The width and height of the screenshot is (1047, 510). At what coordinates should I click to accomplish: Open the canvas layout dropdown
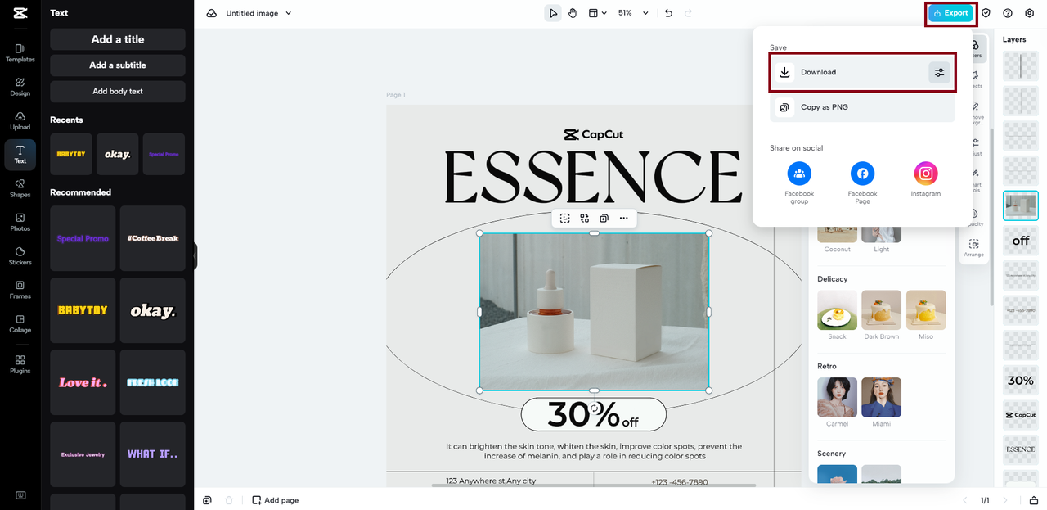click(x=598, y=13)
